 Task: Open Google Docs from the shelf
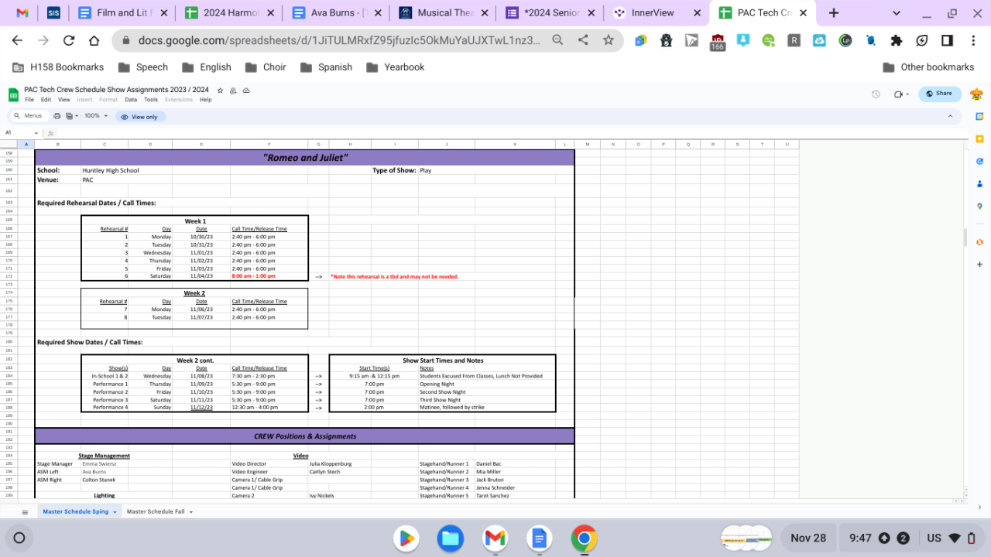coord(539,538)
